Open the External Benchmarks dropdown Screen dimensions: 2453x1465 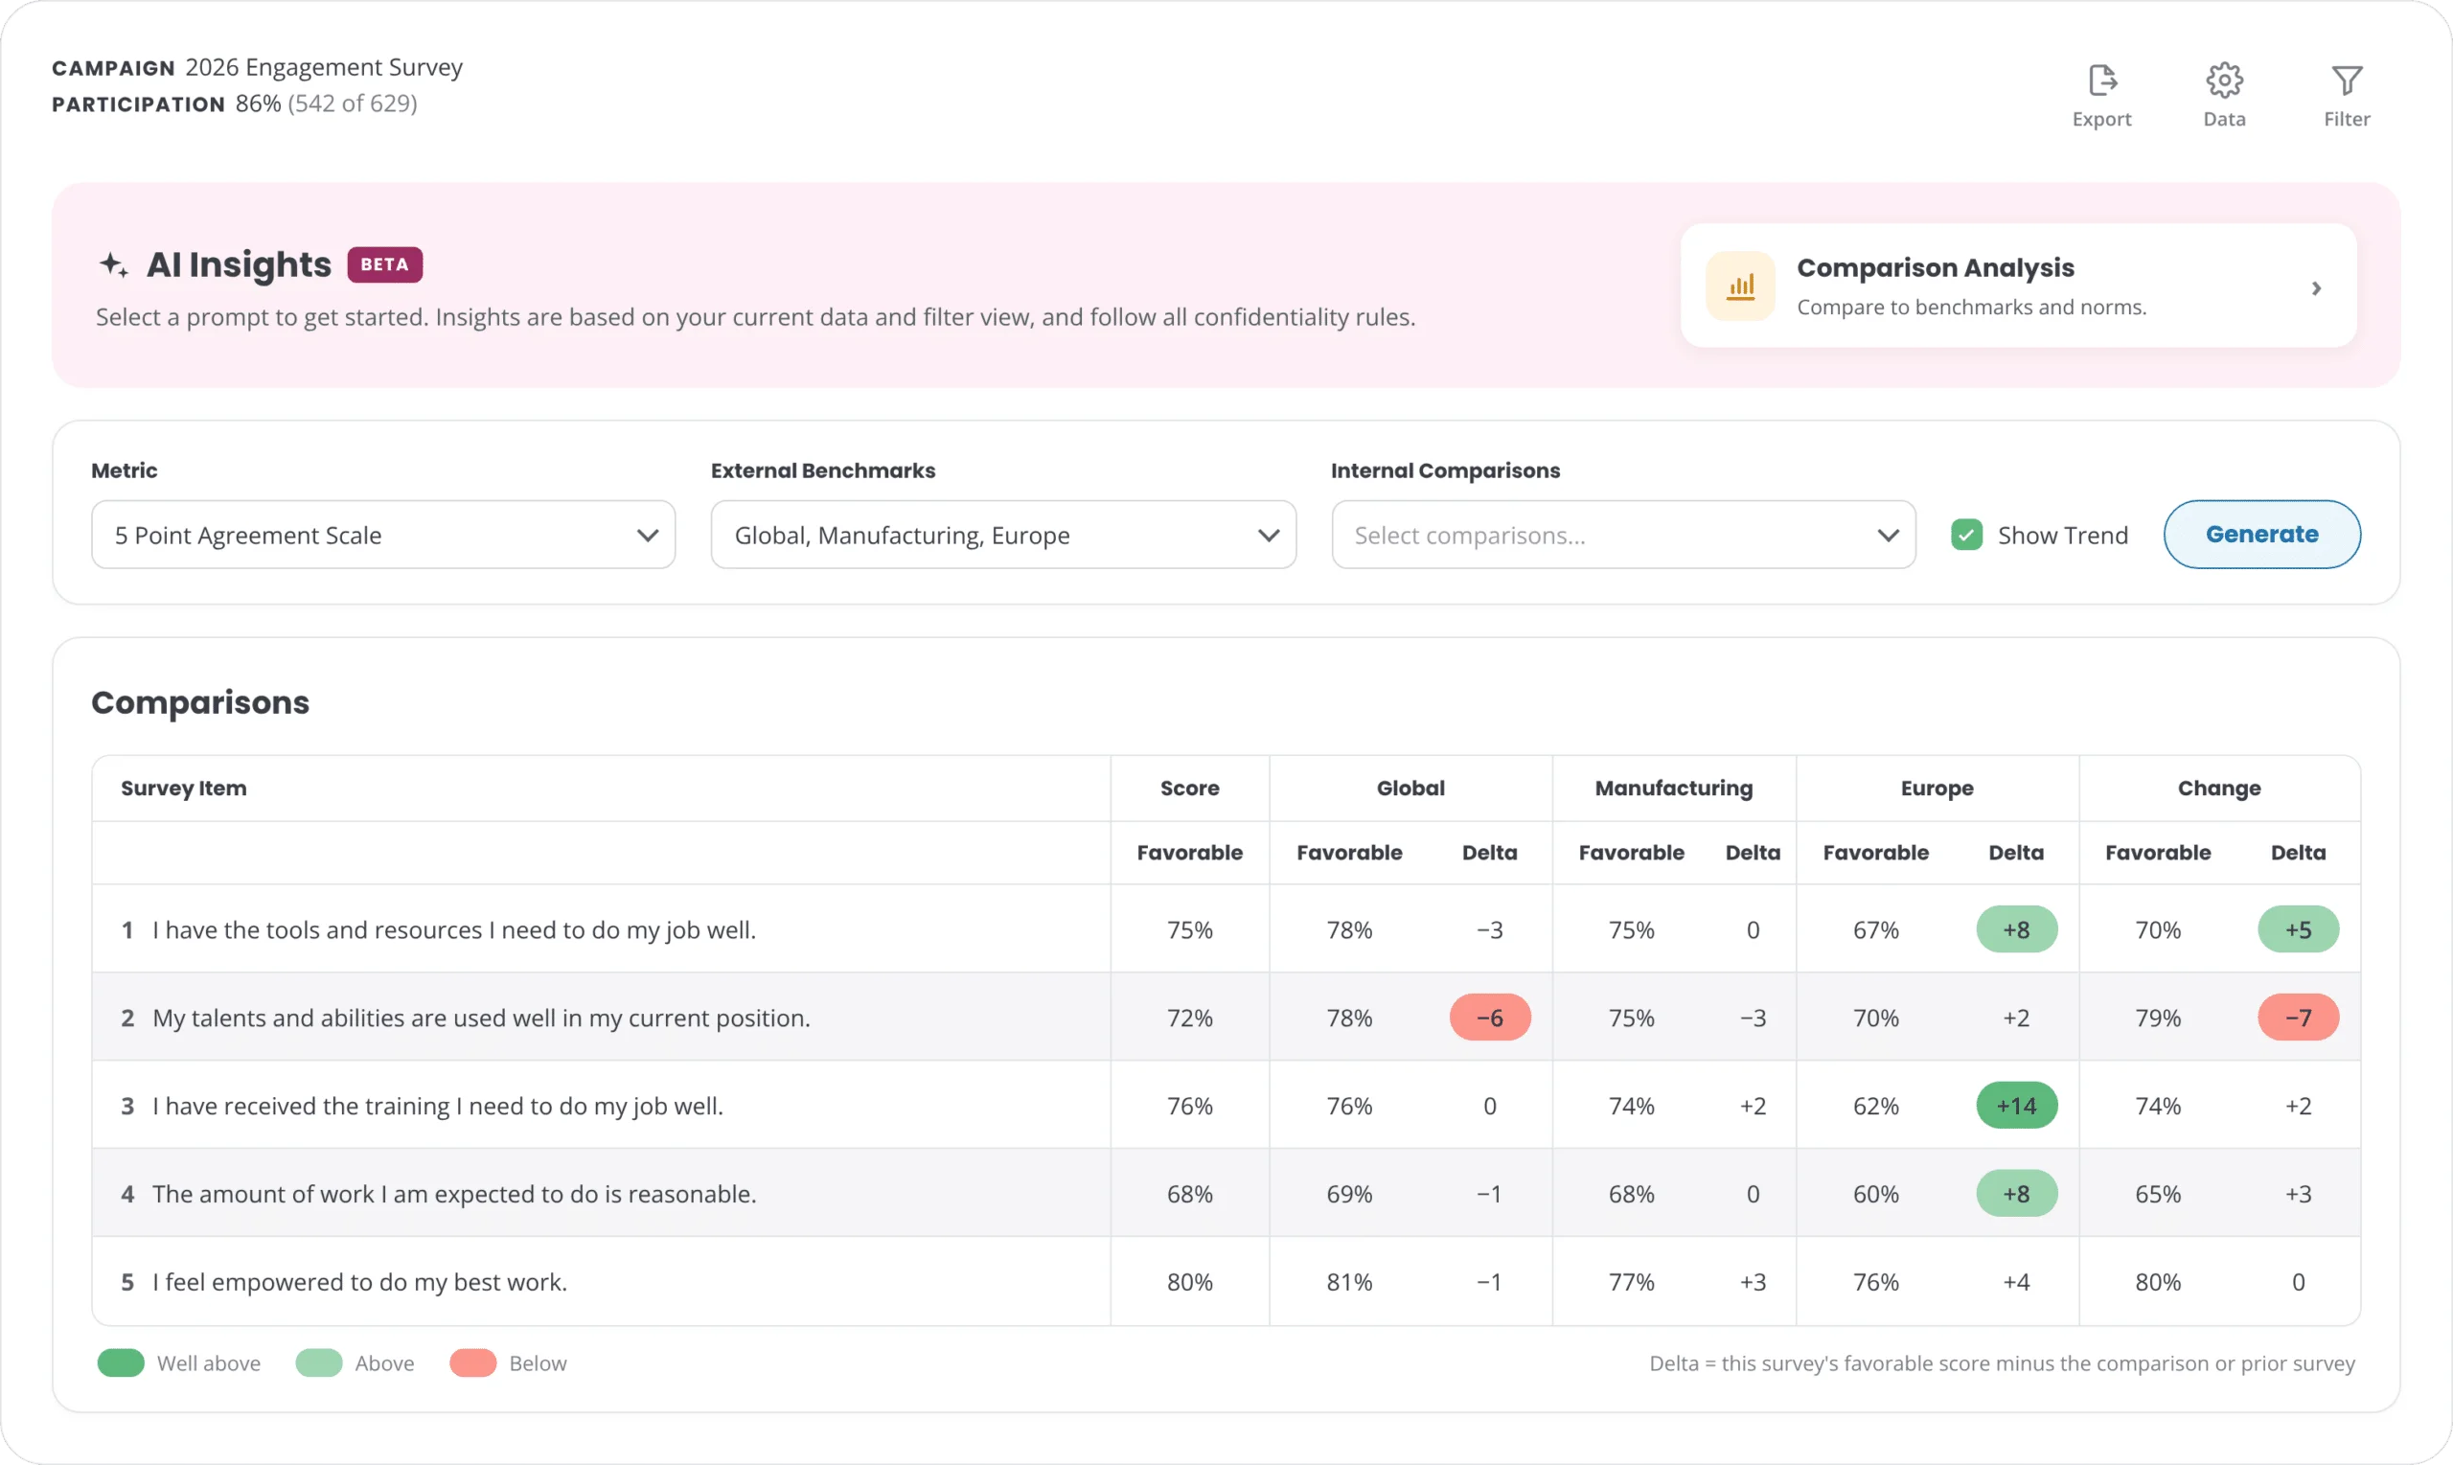coord(1003,535)
